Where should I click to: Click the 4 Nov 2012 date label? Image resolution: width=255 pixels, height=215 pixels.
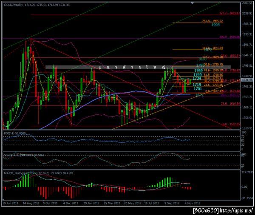pyautogui.click(x=193, y=203)
